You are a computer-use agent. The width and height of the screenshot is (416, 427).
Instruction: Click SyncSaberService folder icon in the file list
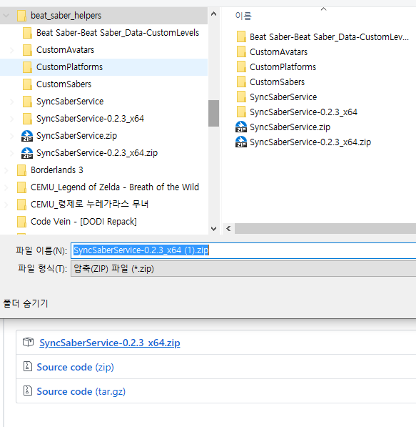pyautogui.click(x=241, y=97)
